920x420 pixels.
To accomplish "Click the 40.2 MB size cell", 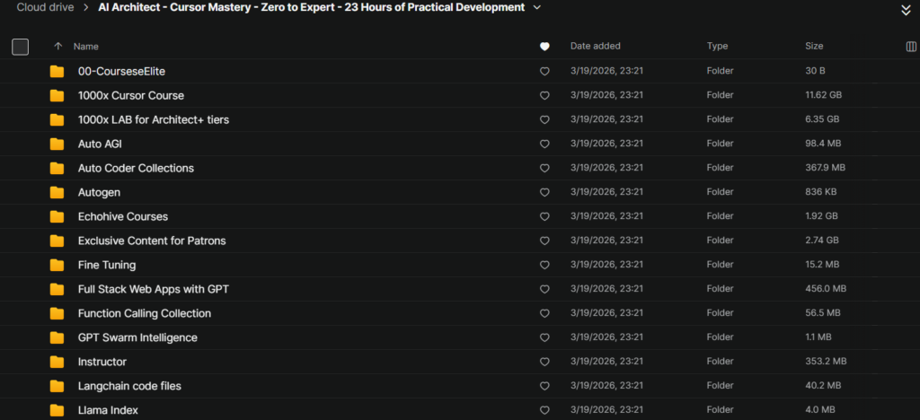I will 823,385.
